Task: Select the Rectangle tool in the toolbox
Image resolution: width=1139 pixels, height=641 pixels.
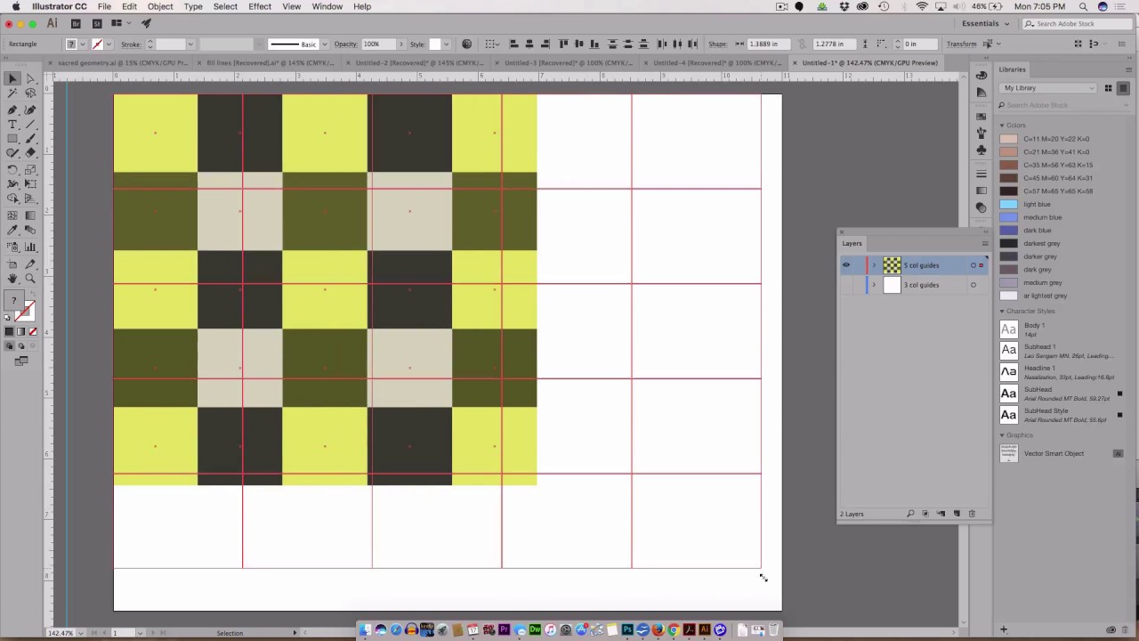Action: (12, 140)
